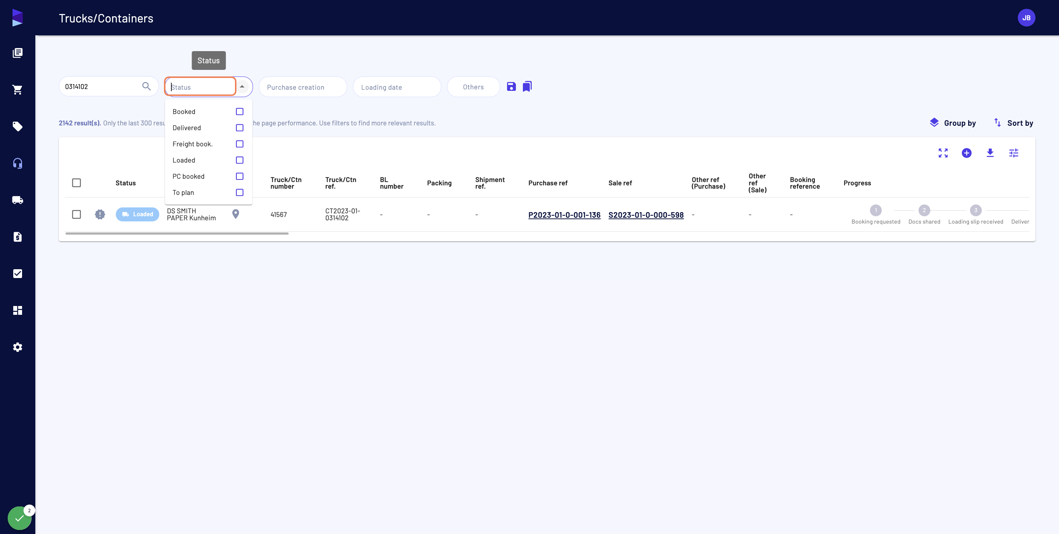Open the checkbox tasks sidebar icon
Viewport: 1059px width, 534px height.
coord(17,273)
